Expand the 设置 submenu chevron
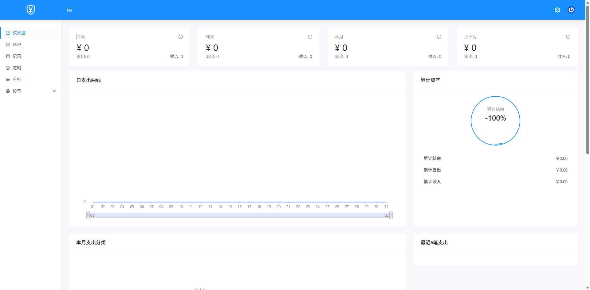This screenshot has height=290, width=590. 54,91
